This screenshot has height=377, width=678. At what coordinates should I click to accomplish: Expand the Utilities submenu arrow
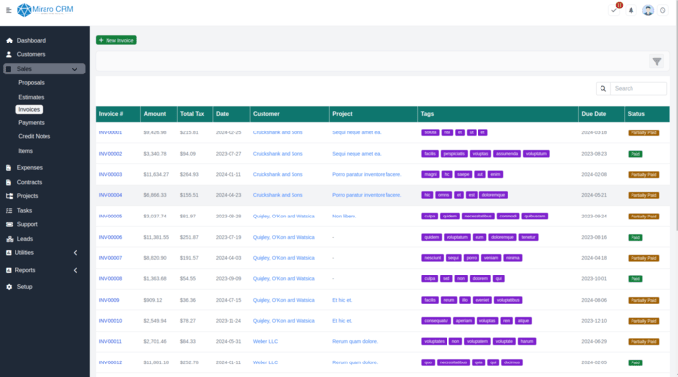coord(75,252)
